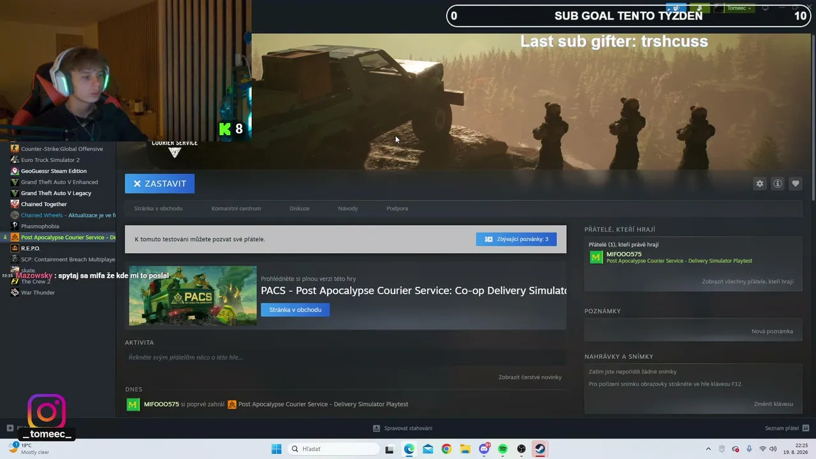Show hidden system tray icons
Viewport: 816px width, 459px height.
[x=708, y=449]
